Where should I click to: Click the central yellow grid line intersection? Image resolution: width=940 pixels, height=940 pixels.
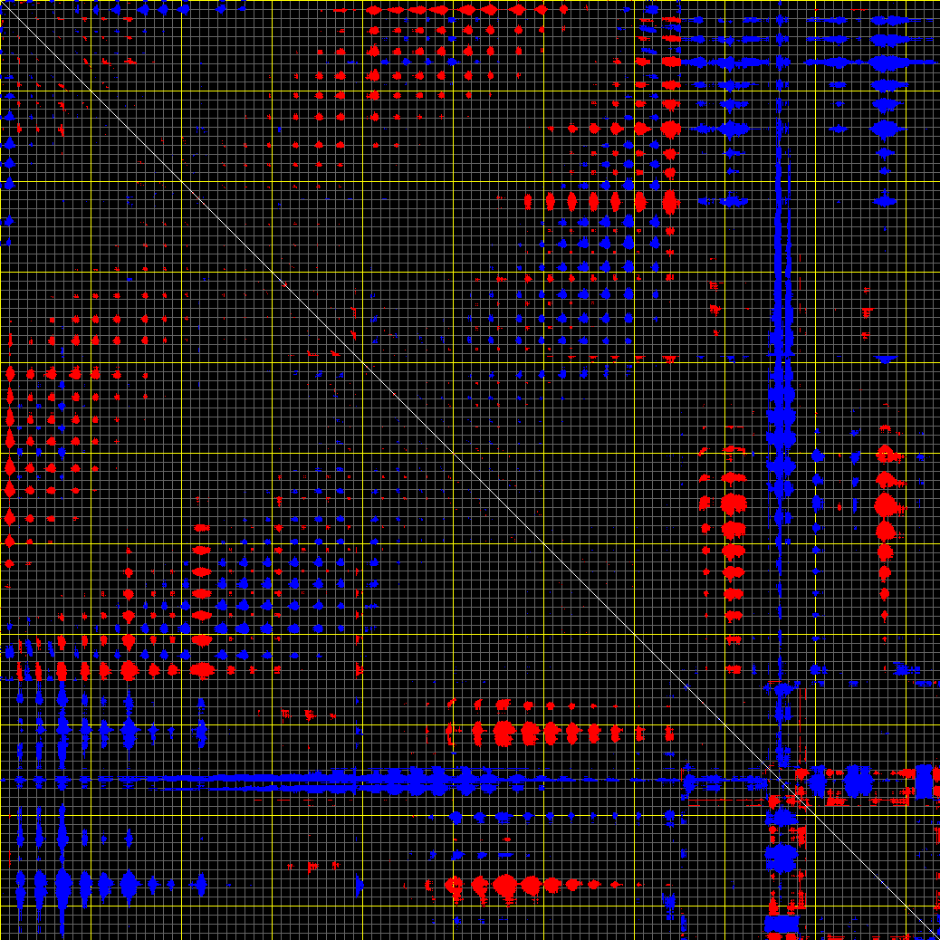point(453,453)
